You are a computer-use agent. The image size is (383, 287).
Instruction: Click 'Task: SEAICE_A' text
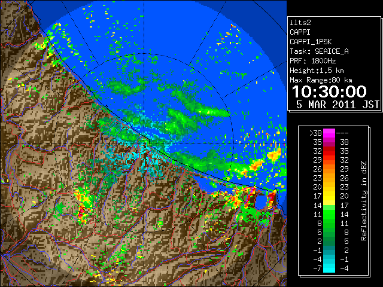click(x=319, y=51)
